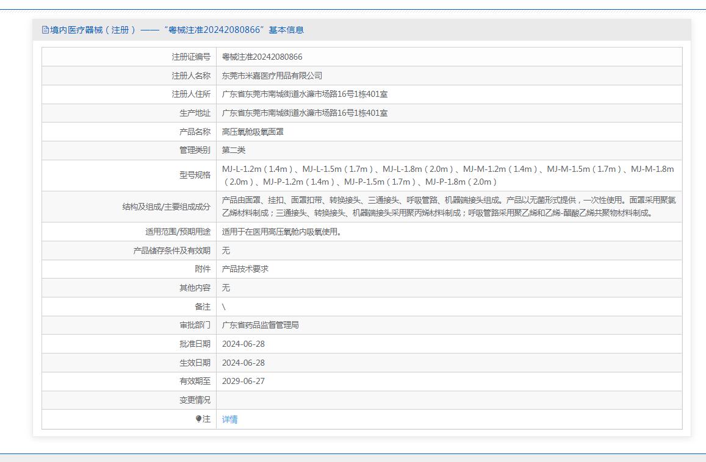This screenshot has height=462, width=706.
Task: Click the 有效期至 label cell
Action: point(129,381)
